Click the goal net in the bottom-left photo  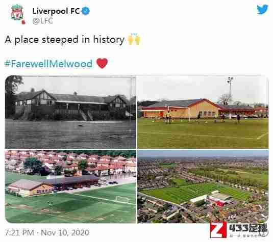[122, 199]
